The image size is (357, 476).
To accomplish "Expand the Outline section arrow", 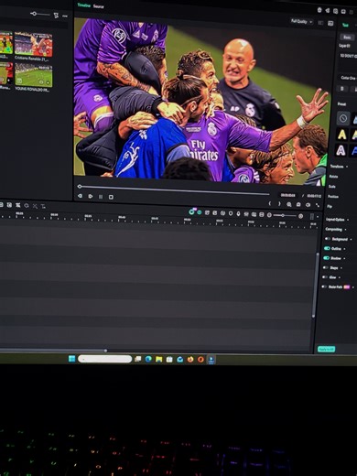I will (345, 249).
